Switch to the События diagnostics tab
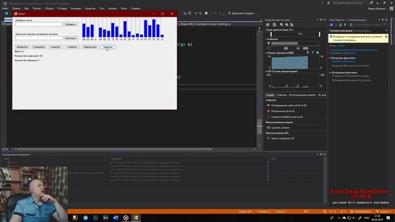395x222 pixels. tap(281, 95)
